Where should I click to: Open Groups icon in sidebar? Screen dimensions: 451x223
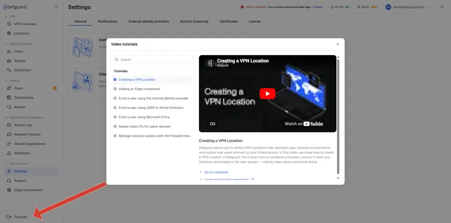pos(9,61)
